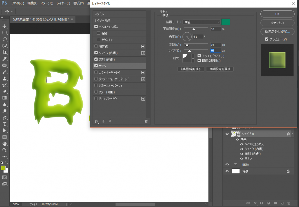This screenshot has height=207, width=299.
Task: Select the Brush tool
Action: pos(5,72)
